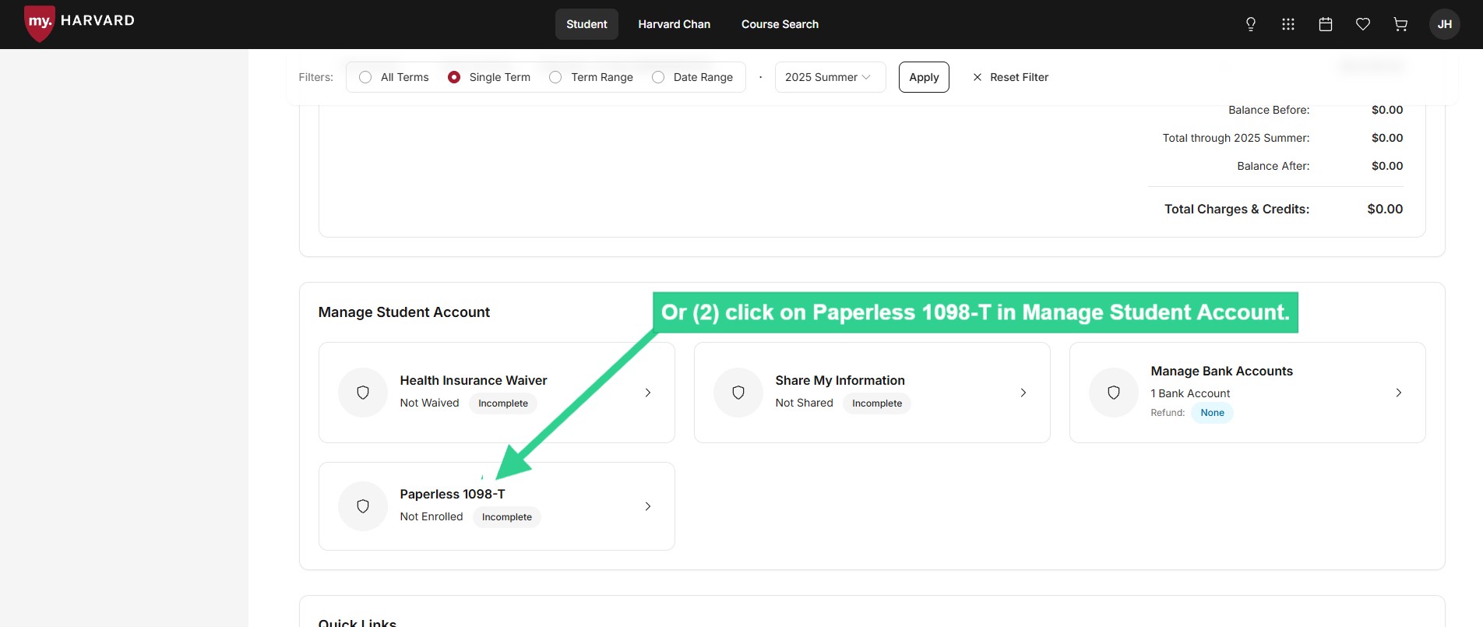Select the All Terms radio button

click(x=365, y=77)
